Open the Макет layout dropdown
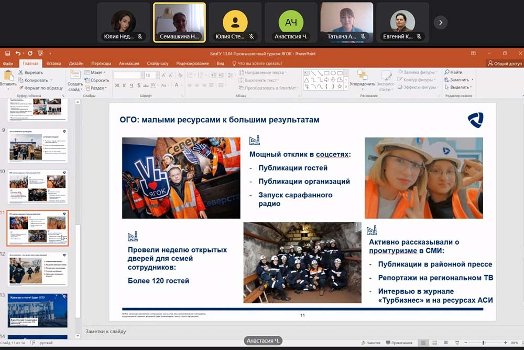The height and width of the screenshot is (350, 524). (97, 72)
